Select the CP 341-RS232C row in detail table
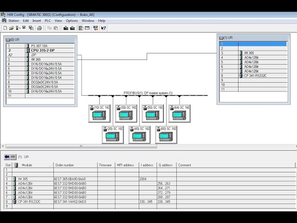Viewport: 297px width, 223px height. [x=149, y=202]
